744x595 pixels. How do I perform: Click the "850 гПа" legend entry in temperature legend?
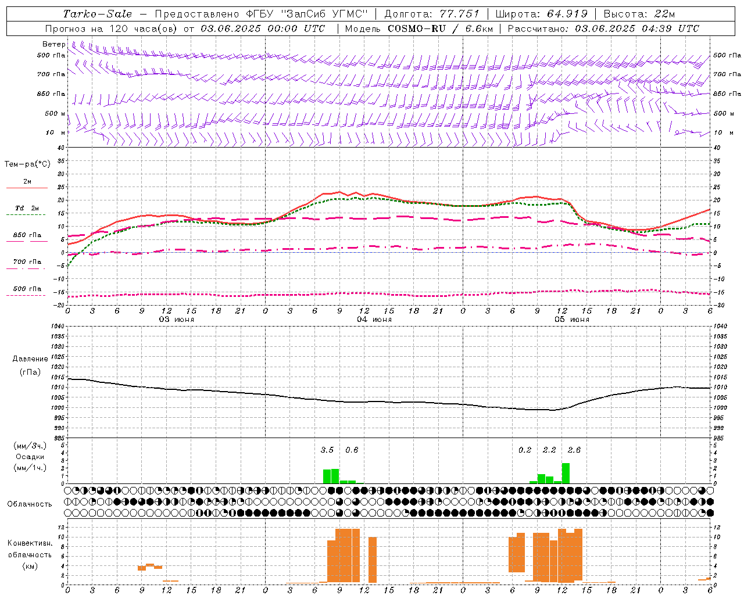pos(27,235)
